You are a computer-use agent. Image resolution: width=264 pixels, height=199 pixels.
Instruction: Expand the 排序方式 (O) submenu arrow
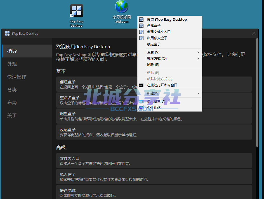click(x=198, y=59)
